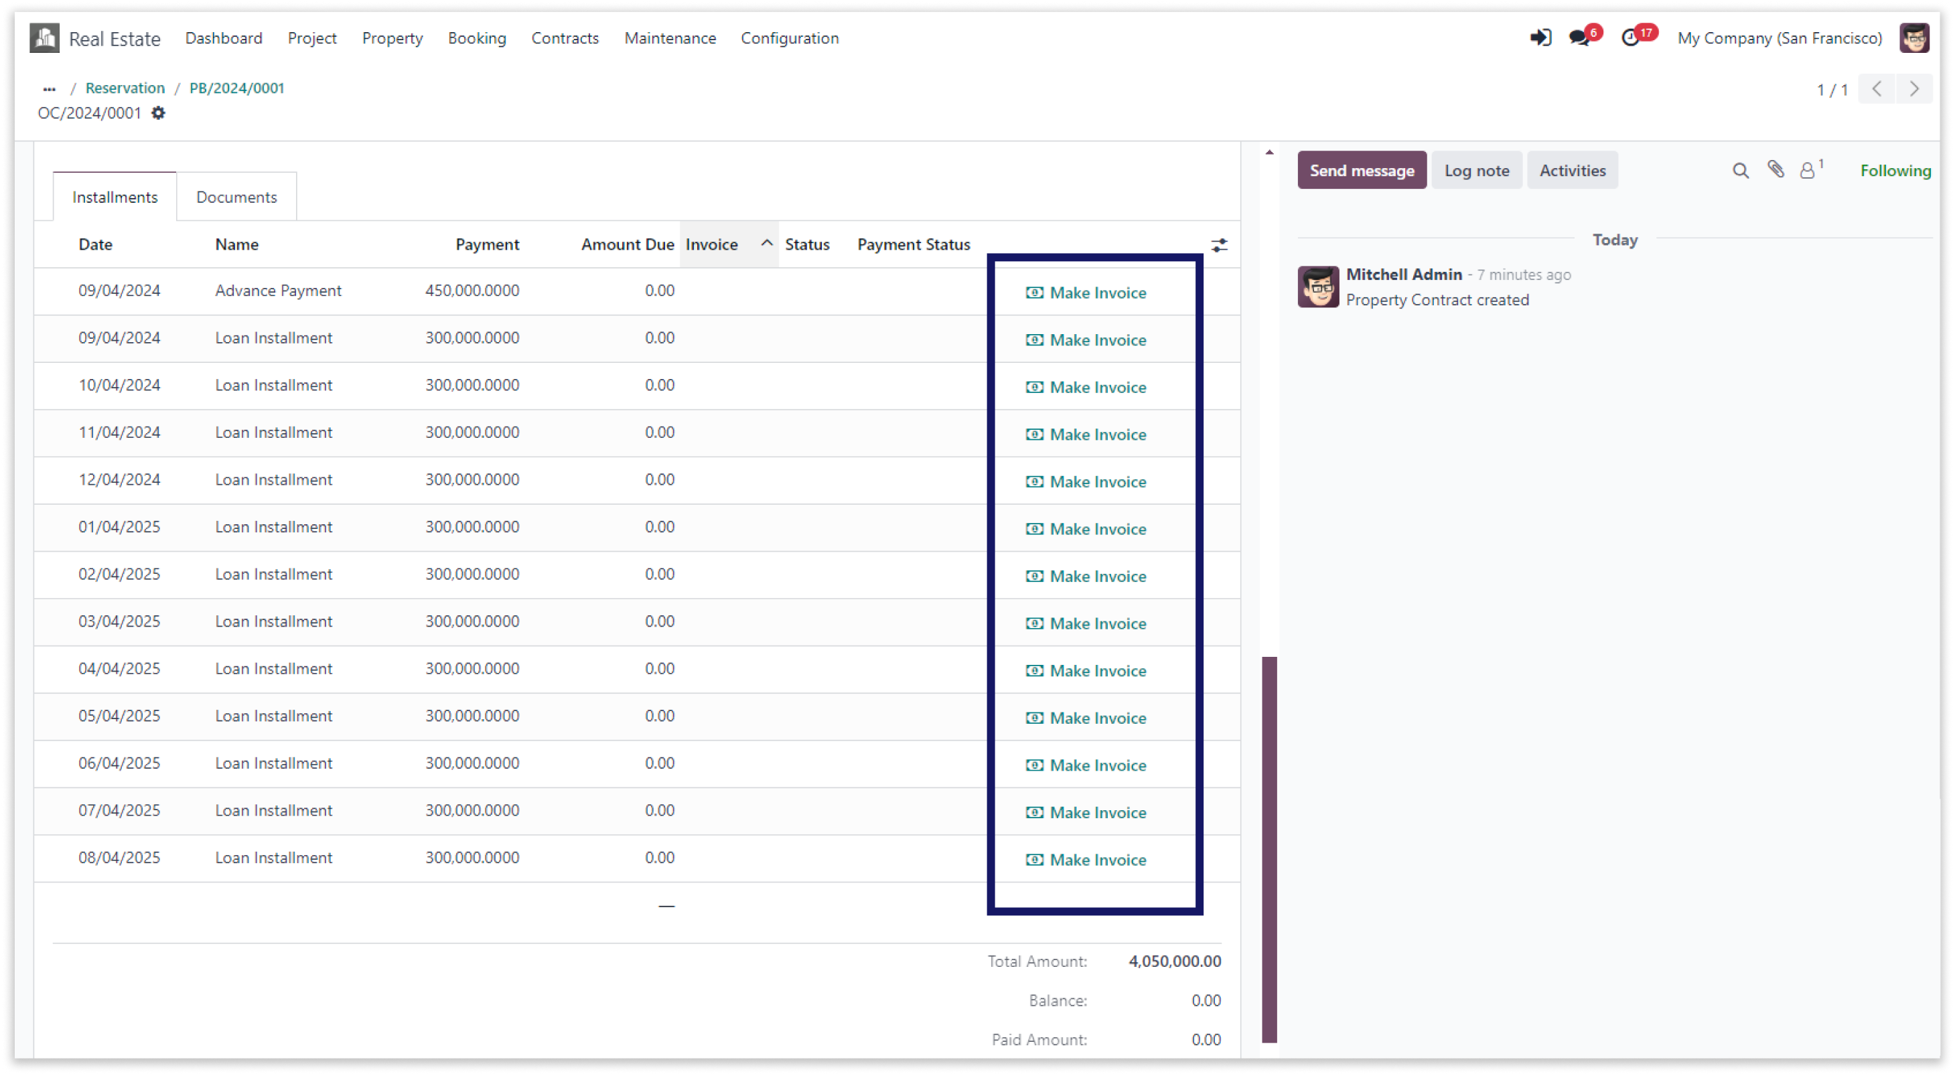
Task: Open the Real Estate app home icon
Action: click(44, 38)
